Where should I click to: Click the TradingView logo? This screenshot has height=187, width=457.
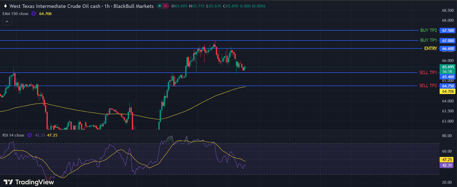click(x=29, y=182)
